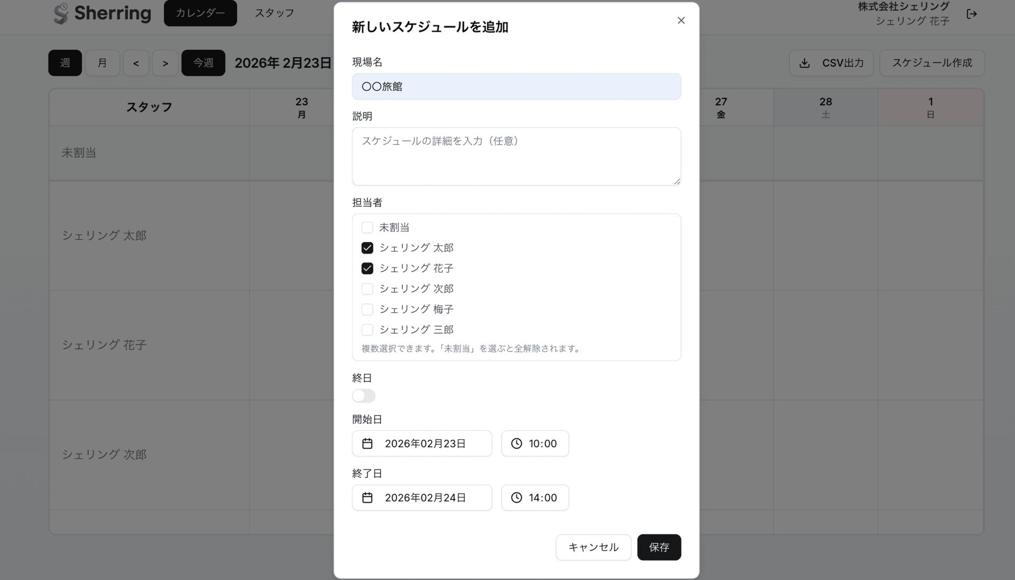Open the end time picker showing 14:00

coord(534,497)
